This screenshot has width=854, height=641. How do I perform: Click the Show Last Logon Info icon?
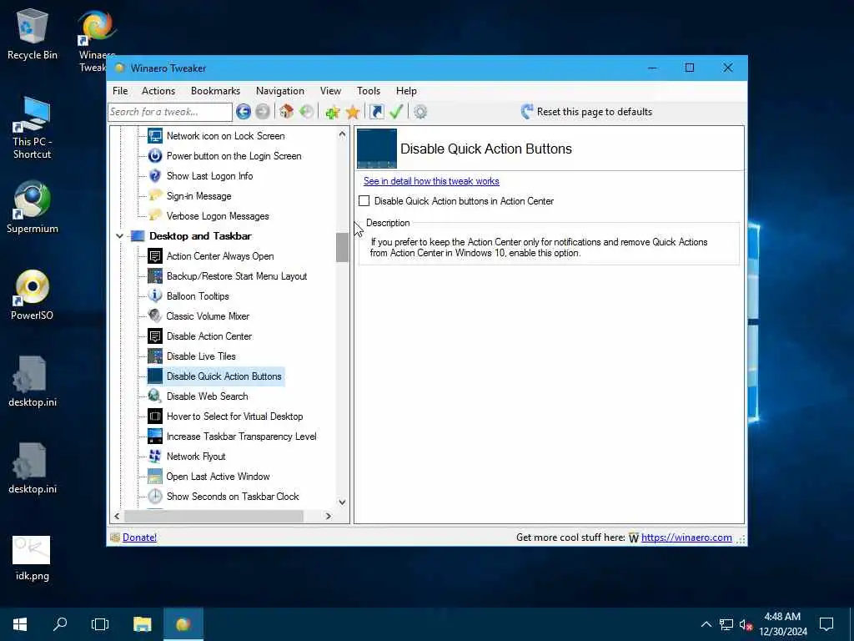tap(155, 175)
